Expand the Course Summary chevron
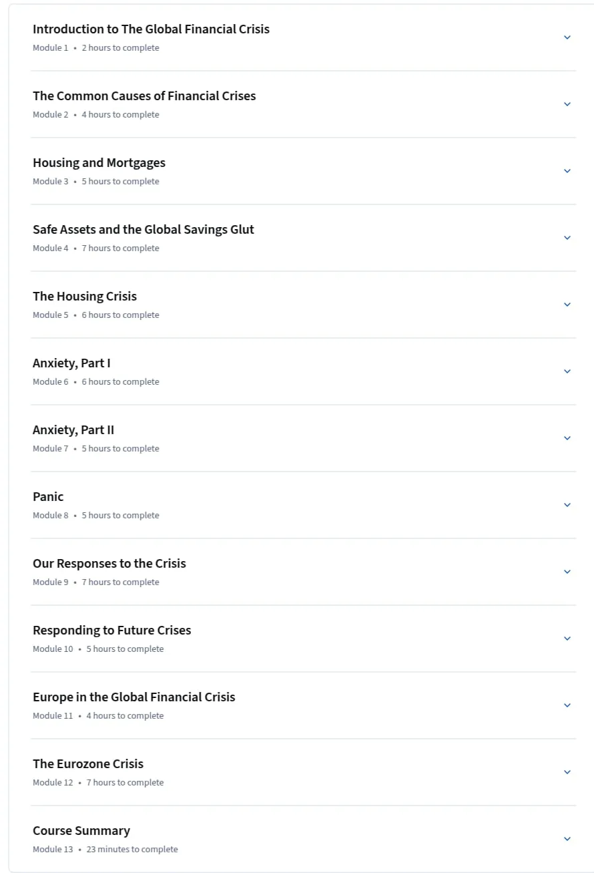The width and height of the screenshot is (594, 873). tap(567, 839)
